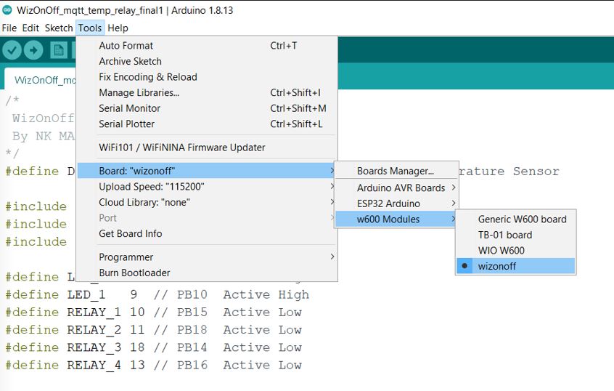Expand the Programmer submenu

pyautogui.click(x=126, y=257)
